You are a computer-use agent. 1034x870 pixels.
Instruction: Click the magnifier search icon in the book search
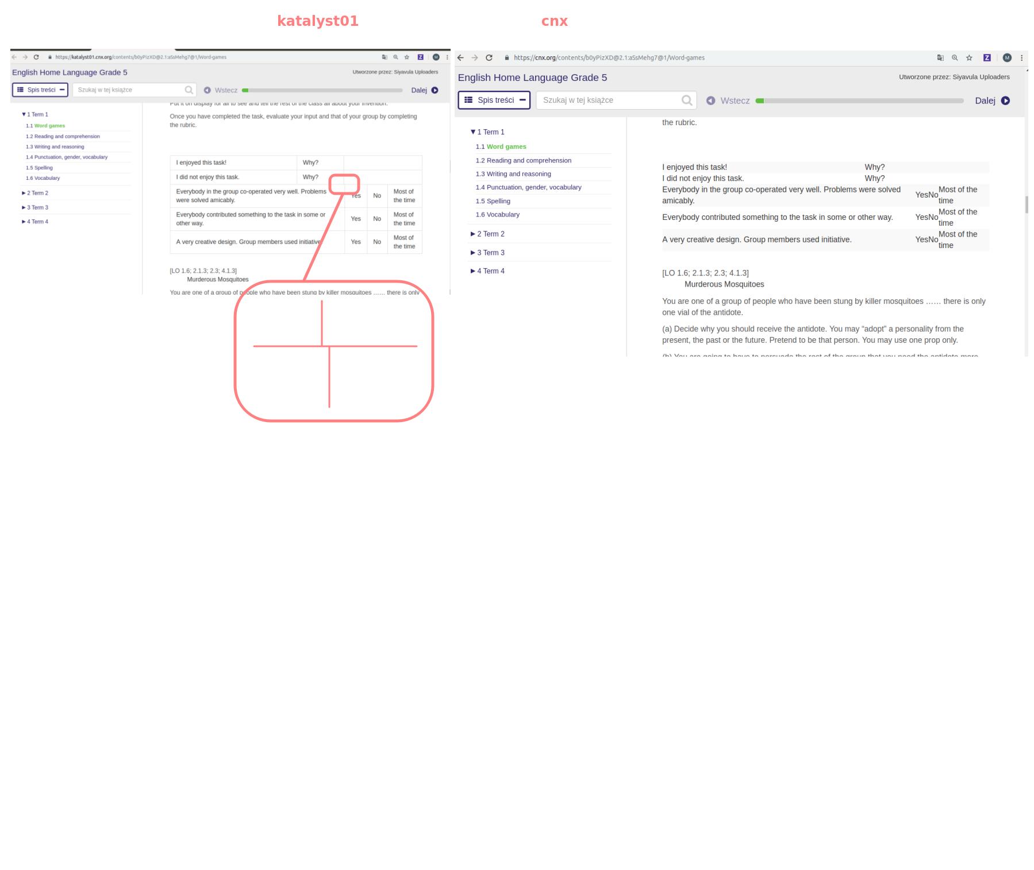tap(686, 100)
